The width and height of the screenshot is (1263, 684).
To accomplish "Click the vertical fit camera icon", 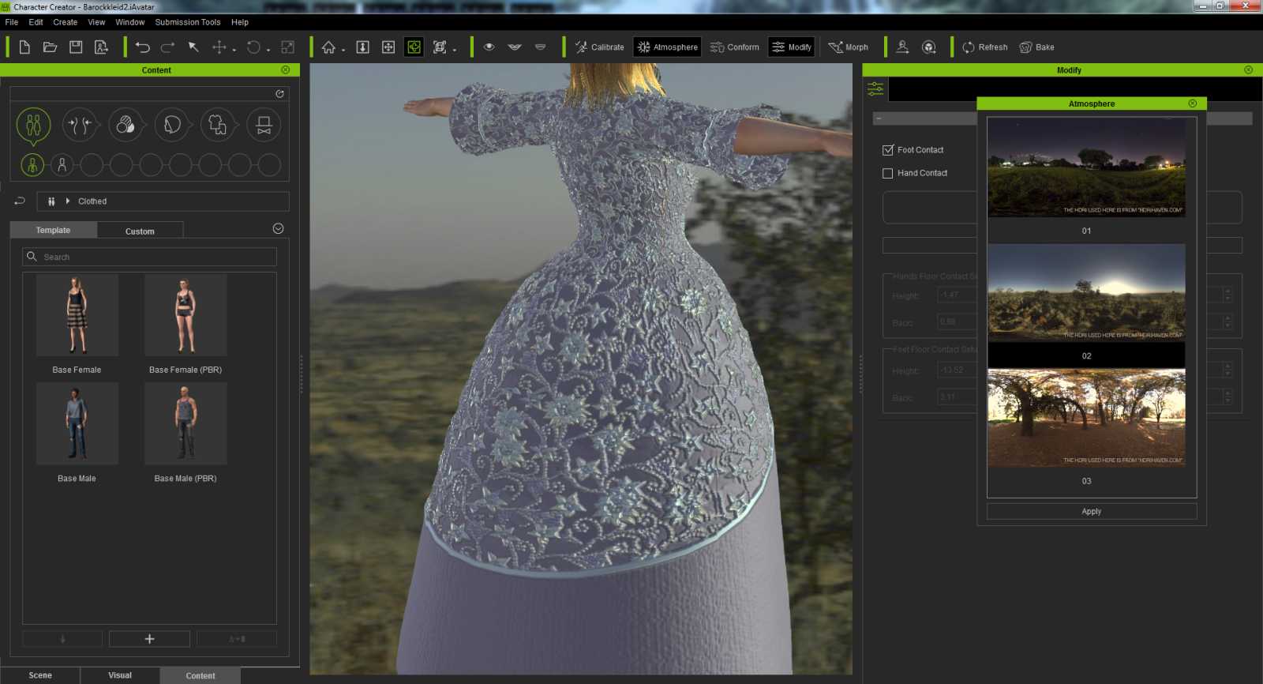I will coord(363,47).
